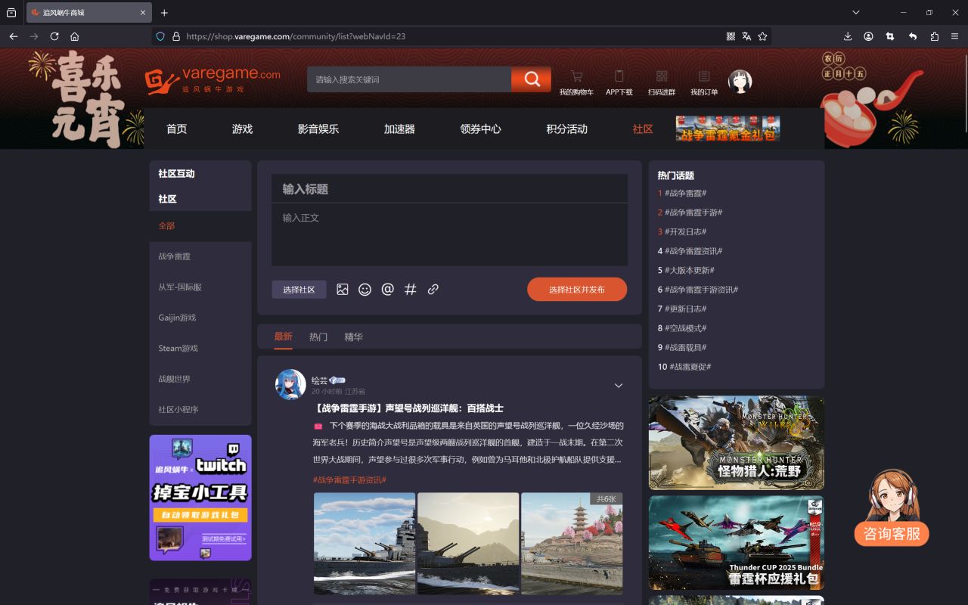The height and width of the screenshot is (605, 968).
Task: Add a hashtag topic with # icon
Action: [x=411, y=289]
